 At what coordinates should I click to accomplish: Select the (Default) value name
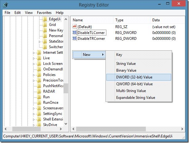coord(85,27)
